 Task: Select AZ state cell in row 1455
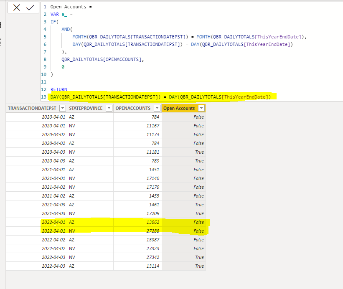90,196
